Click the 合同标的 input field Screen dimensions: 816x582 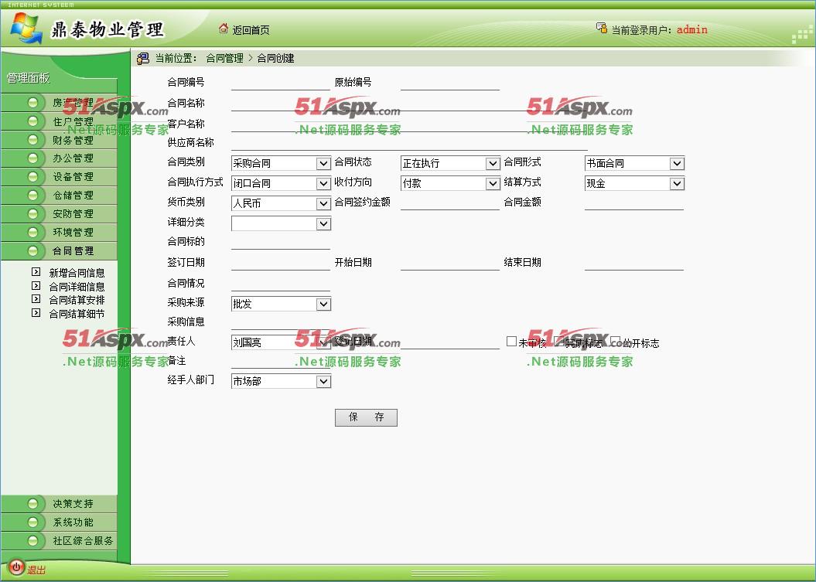[281, 243]
